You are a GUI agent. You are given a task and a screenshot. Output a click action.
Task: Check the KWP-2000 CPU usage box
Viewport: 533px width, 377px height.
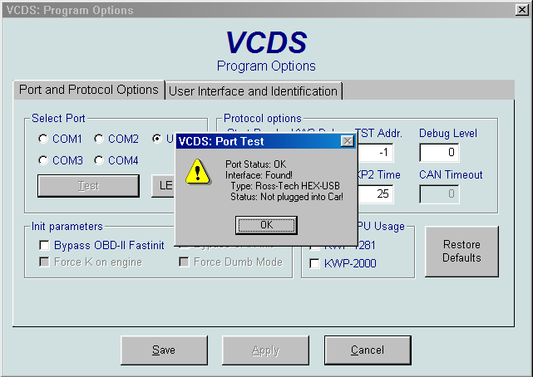tap(314, 263)
